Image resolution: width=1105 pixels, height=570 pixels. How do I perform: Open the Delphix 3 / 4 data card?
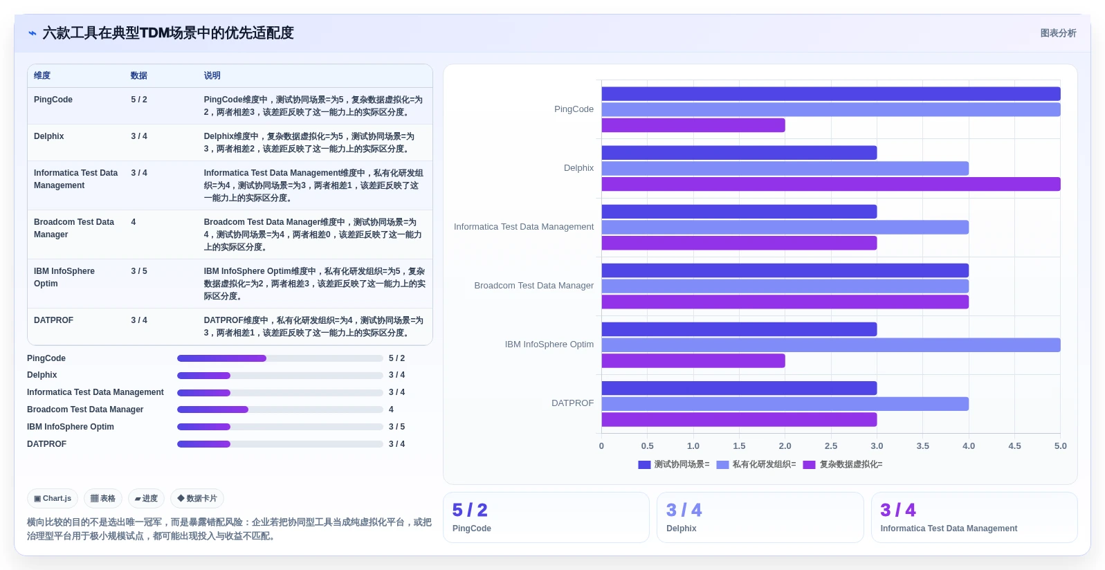[x=760, y=517]
